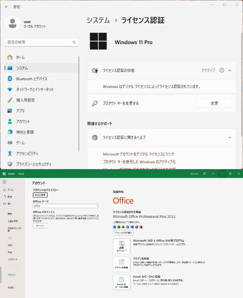Click the Settings main pane vertical scrollbar
The height and width of the screenshot is (298, 243).
click(x=242, y=85)
